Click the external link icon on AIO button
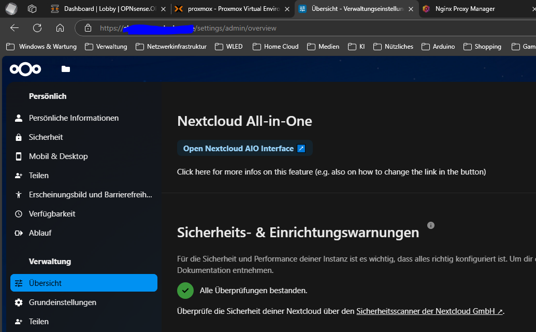Viewport: 536px width, 332px height. [x=301, y=149]
